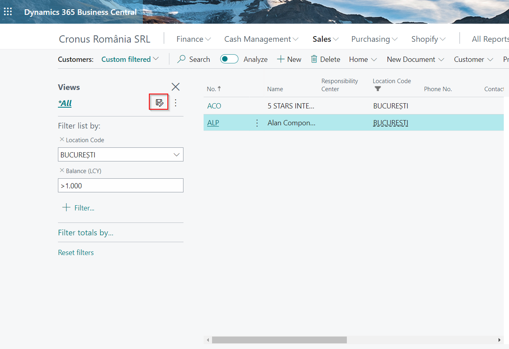Image resolution: width=509 pixels, height=349 pixels.
Task: Open customer ALP record link
Action: [x=213, y=123]
